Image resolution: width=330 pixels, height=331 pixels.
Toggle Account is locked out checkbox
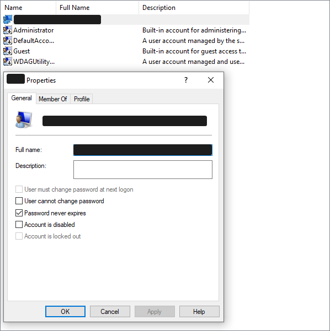(19, 236)
